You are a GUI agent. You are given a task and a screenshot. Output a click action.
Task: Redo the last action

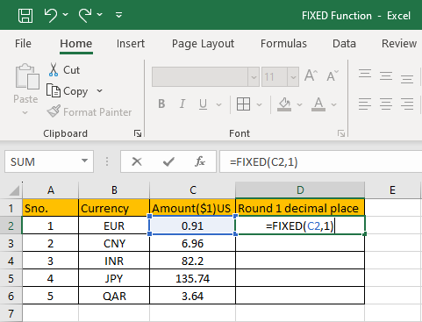click(x=85, y=15)
